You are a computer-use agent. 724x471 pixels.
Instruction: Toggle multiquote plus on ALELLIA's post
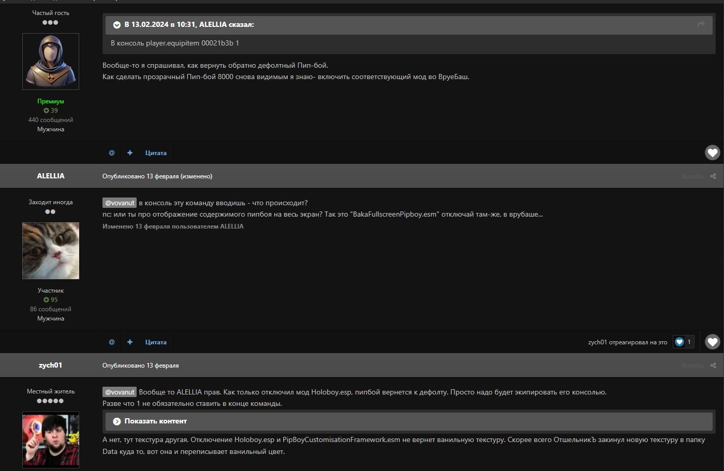click(x=130, y=342)
